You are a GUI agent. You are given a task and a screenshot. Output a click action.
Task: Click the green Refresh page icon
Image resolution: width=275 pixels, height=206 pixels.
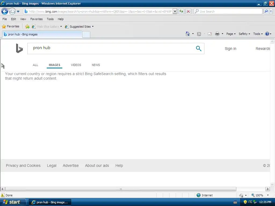click(181, 12)
